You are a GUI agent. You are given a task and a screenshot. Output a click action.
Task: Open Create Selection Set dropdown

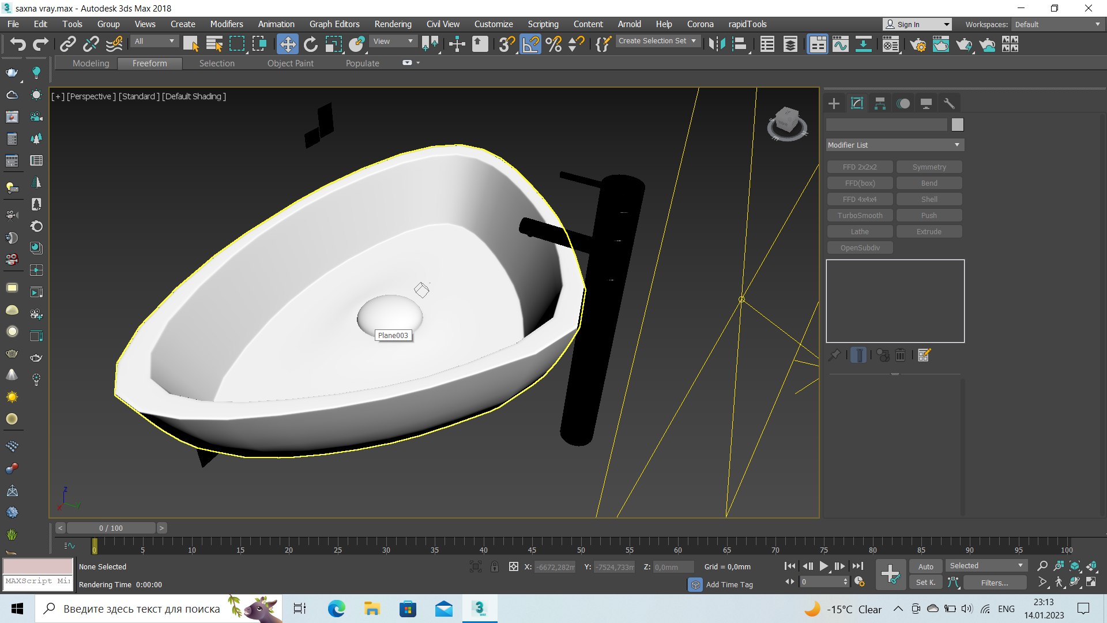657,41
